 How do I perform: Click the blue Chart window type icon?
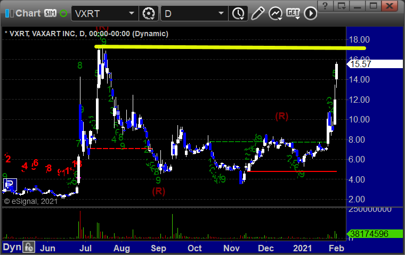point(9,13)
